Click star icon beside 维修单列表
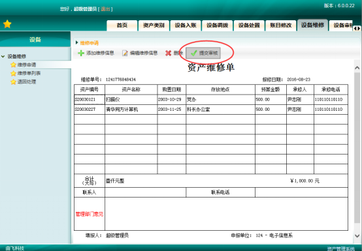The image size is (362, 251). 13,73
